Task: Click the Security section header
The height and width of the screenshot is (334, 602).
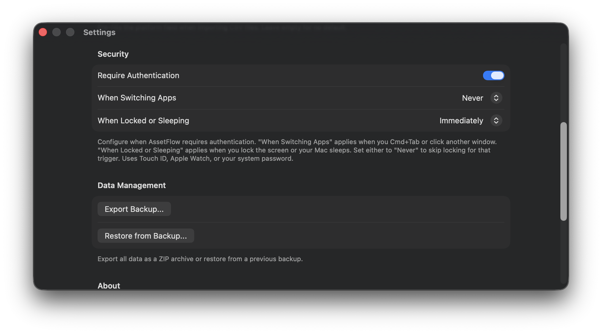Action: point(113,54)
